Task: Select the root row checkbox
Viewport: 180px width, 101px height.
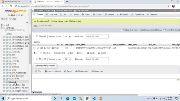Action: (34, 48)
